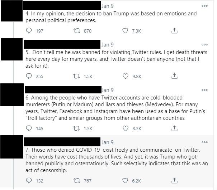Screen dimensions: 217x190
Task: Reply to tweet 5 with 255 replies
Action: click(29, 76)
